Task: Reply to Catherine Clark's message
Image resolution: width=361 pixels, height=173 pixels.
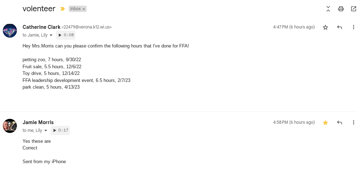Action: coord(340,27)
